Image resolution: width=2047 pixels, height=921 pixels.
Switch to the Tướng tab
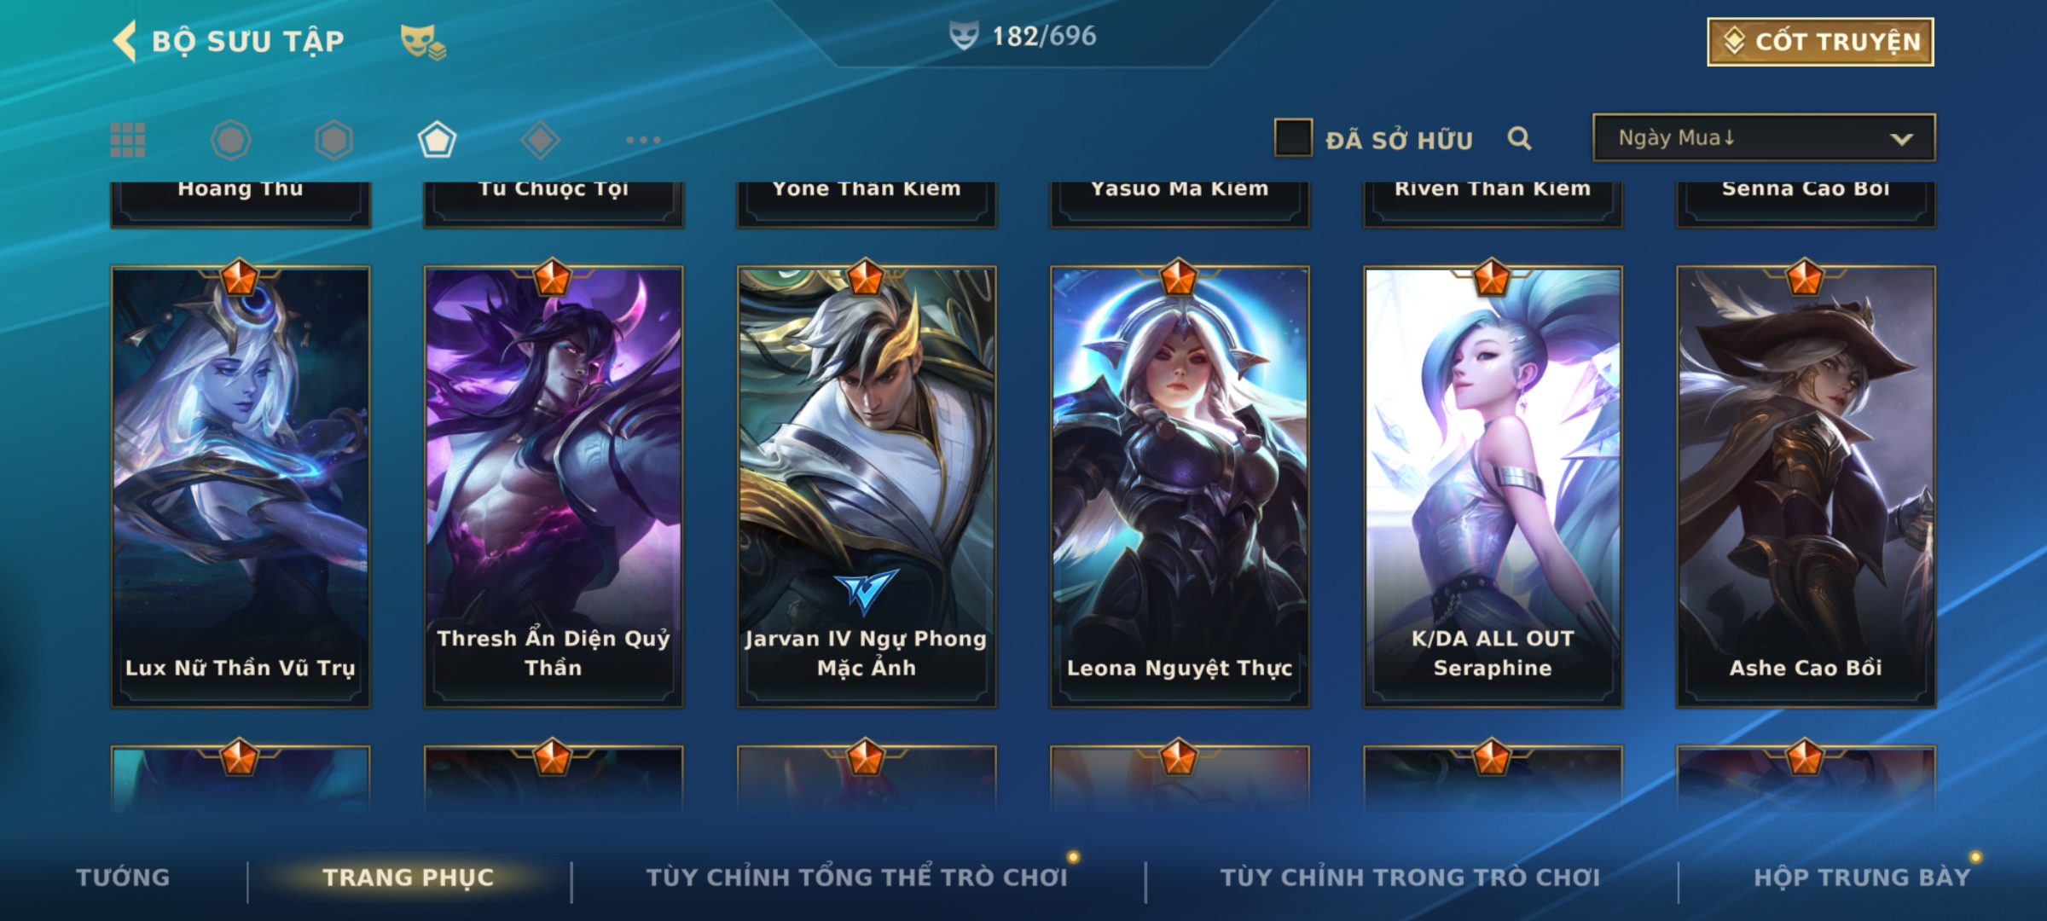pos(123,878)
